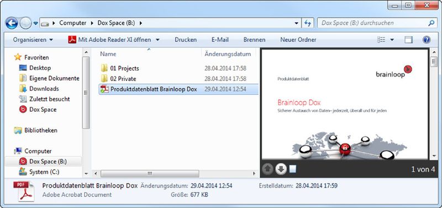Viewport: 442px width, 208px height.
Task: Click the Forward navigation arrow
Action: (25, 23)
